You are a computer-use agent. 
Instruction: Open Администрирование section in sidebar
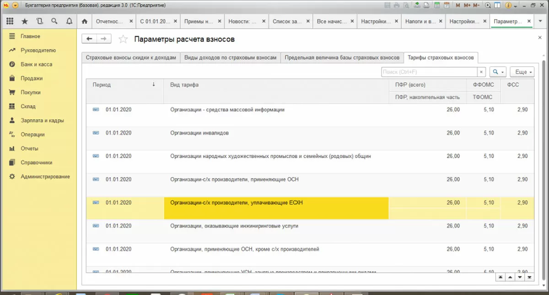pyautogui.click(x=45, y=177)
